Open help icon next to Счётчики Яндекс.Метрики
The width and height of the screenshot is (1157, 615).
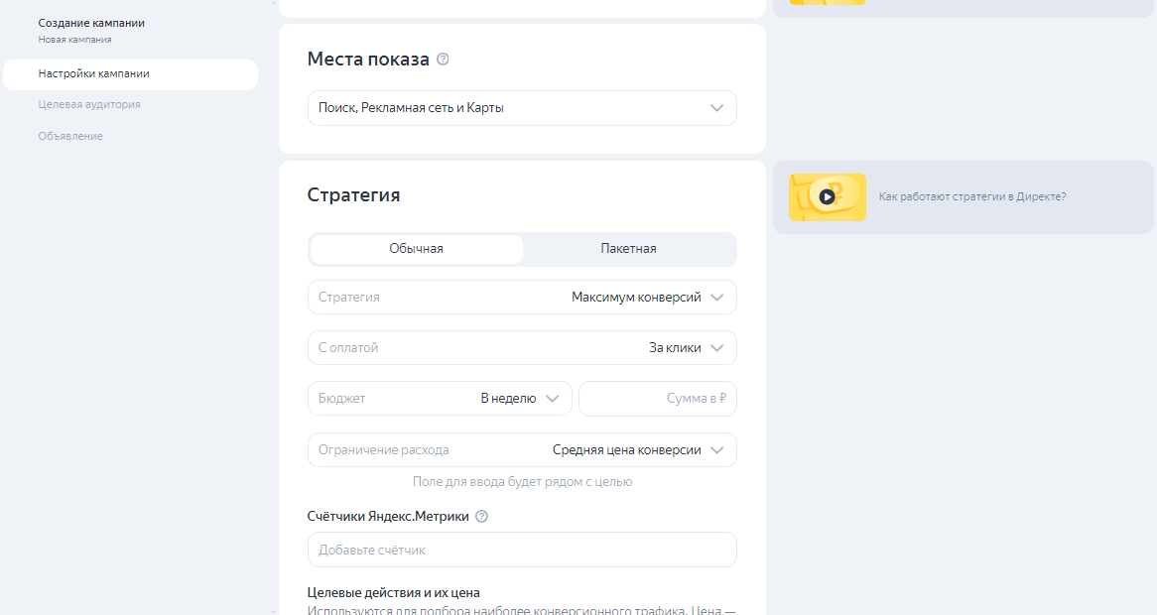click(x=482, y=517)
